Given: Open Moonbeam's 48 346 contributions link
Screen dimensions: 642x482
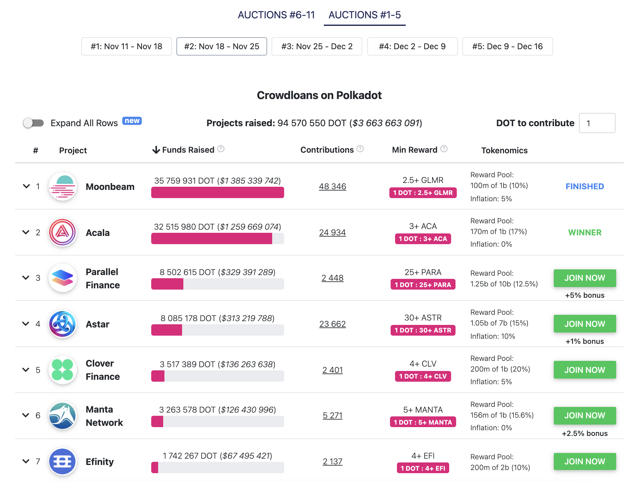Looking at the screenshot, I should point(332,186).
